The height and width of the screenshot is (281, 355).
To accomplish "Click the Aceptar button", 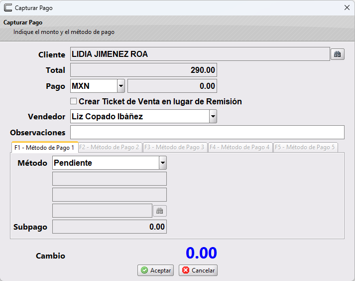I will point(155,271).
